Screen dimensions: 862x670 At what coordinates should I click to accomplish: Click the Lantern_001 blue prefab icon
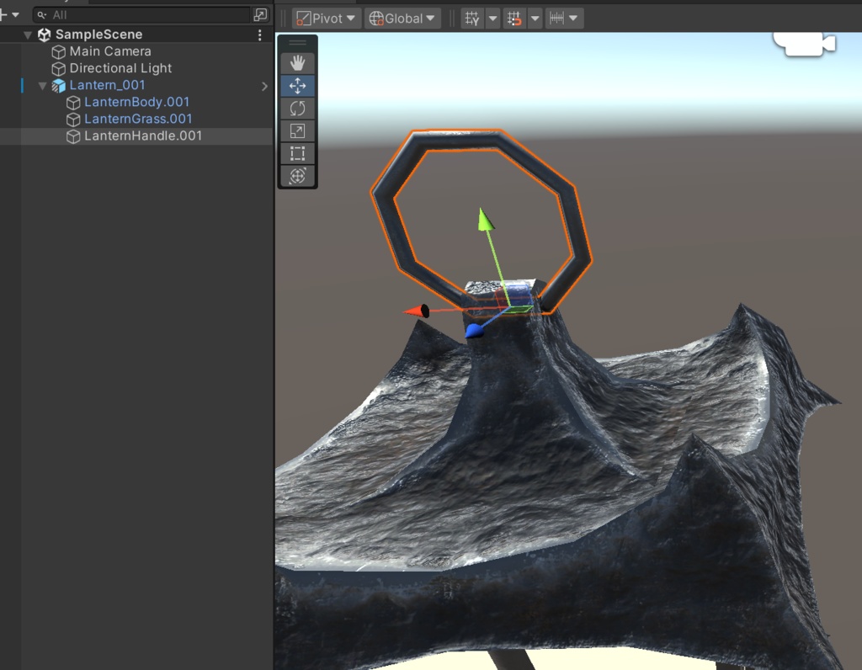(x=58, y=86)
